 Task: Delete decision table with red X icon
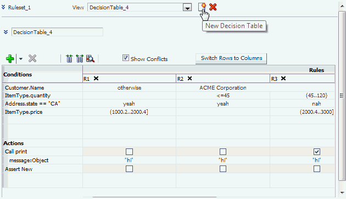click(x=213, y=7)
